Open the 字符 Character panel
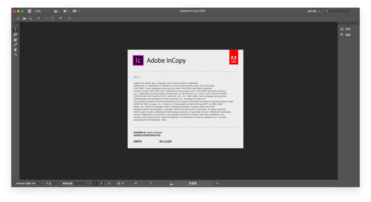Image resolution: width=371 pixels, height=202 pixels. pos(345,29)
